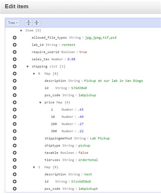
Task: Click the require_userid value true
Action: tap(83, 52)
